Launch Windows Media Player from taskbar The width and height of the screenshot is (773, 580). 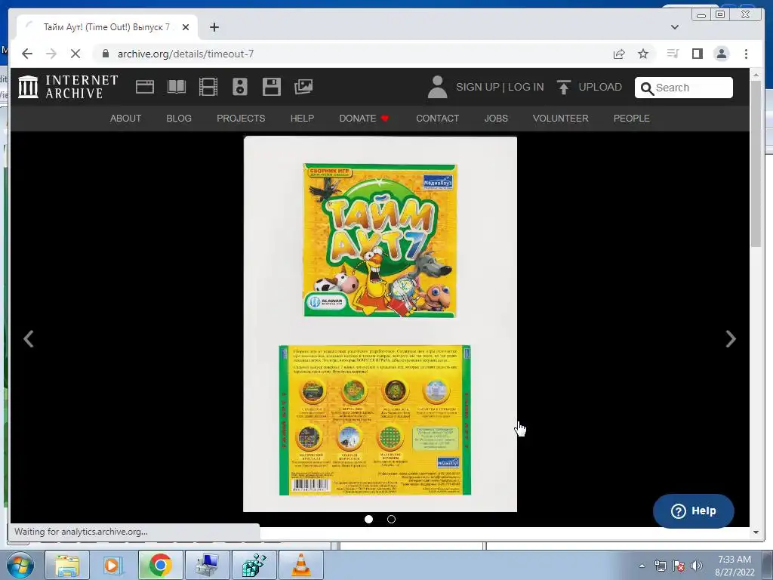[113, 565]
